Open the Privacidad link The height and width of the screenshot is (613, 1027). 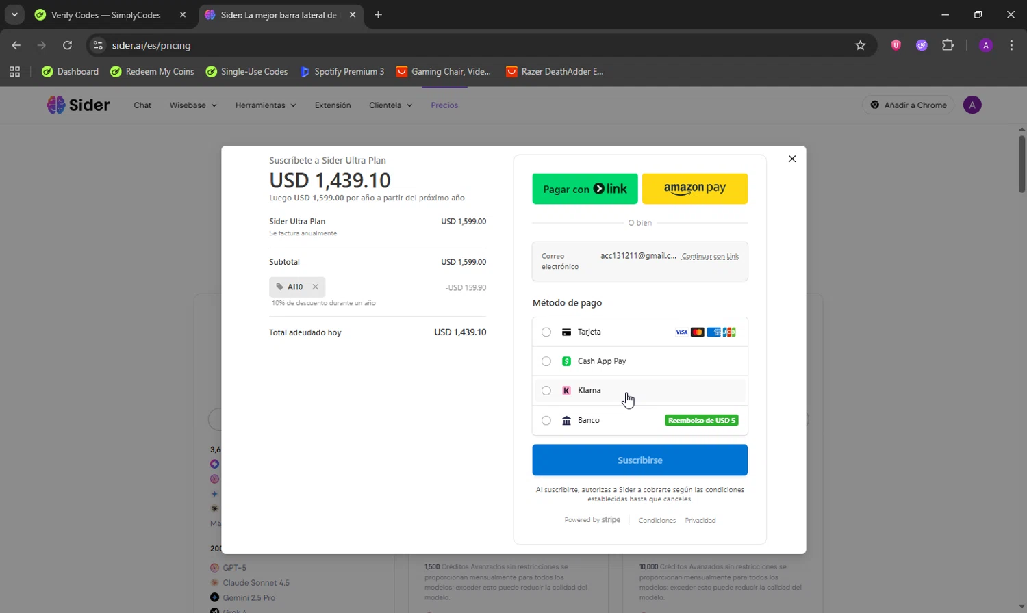(700, 521)
